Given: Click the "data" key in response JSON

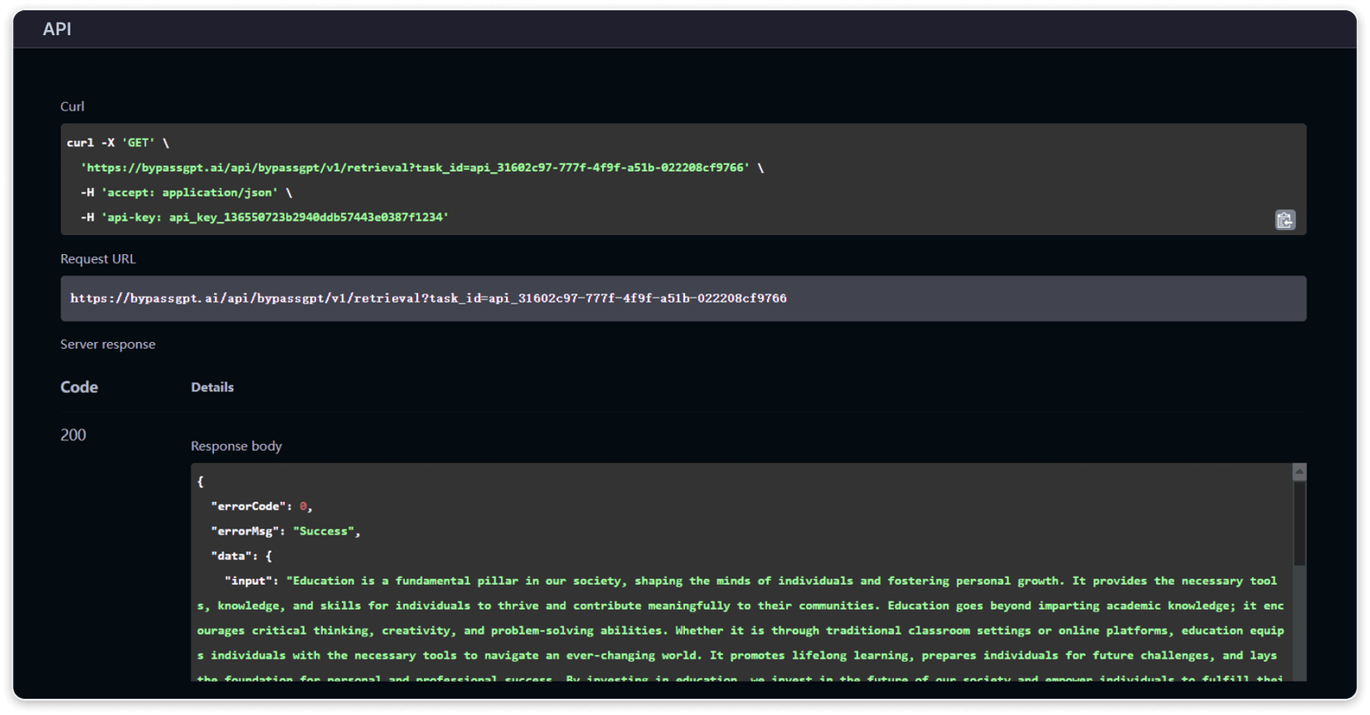Looking at the screenshot, I should [x=231, y=556].
